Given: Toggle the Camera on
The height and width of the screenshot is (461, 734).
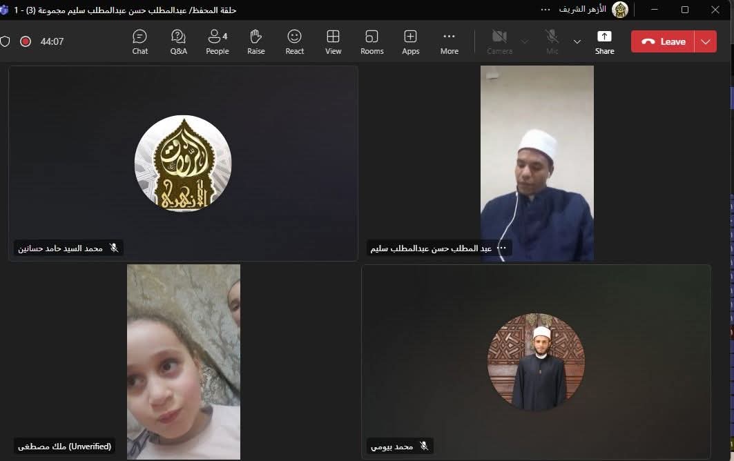Looking at the screenshot, I should tap(499, 41).
